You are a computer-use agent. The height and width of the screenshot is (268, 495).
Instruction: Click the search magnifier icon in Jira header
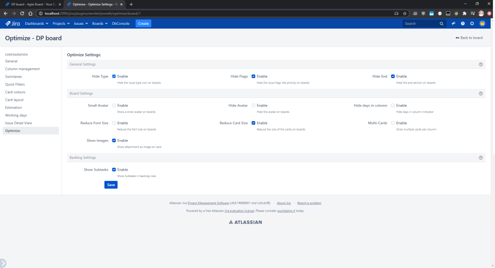point(441,24)
